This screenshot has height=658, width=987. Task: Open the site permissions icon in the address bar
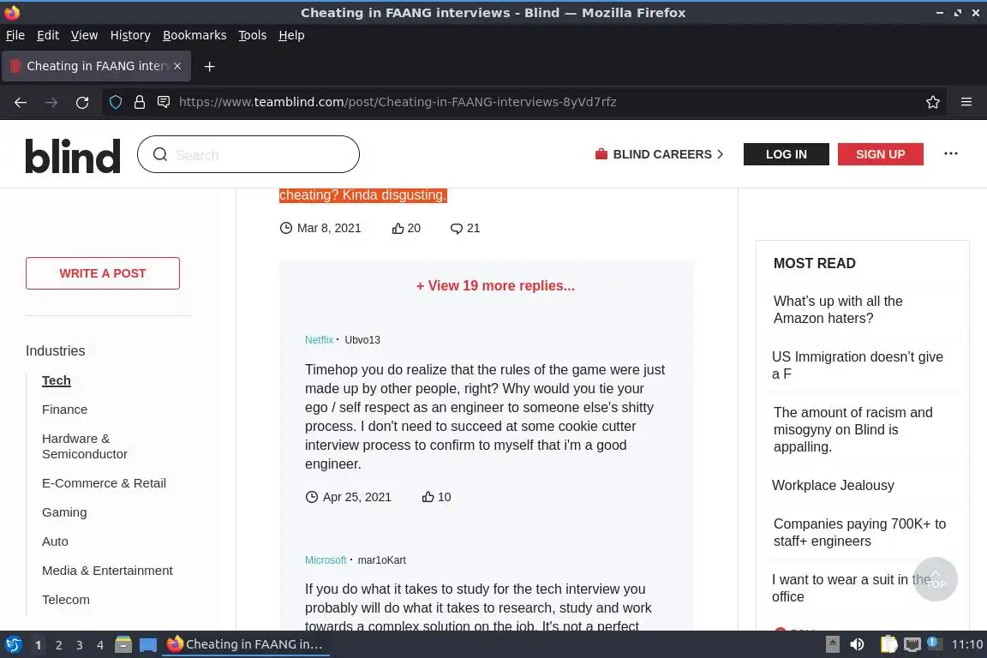point(164,102)
